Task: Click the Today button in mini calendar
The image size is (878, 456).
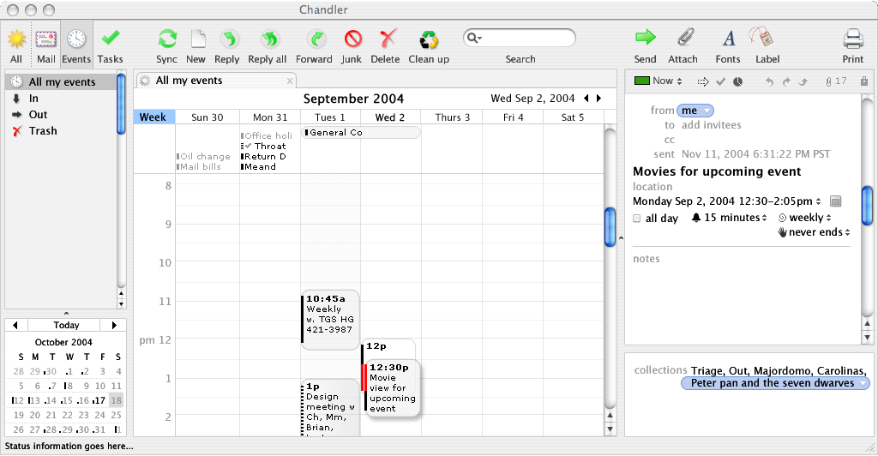Action: (66, 325)
